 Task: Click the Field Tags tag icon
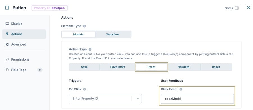click(x=7, y=70)
